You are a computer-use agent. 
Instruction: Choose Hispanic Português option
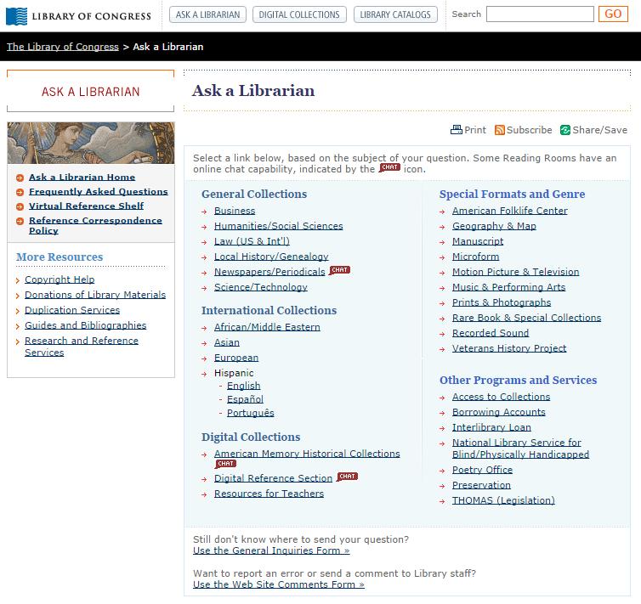pos(250,413)
